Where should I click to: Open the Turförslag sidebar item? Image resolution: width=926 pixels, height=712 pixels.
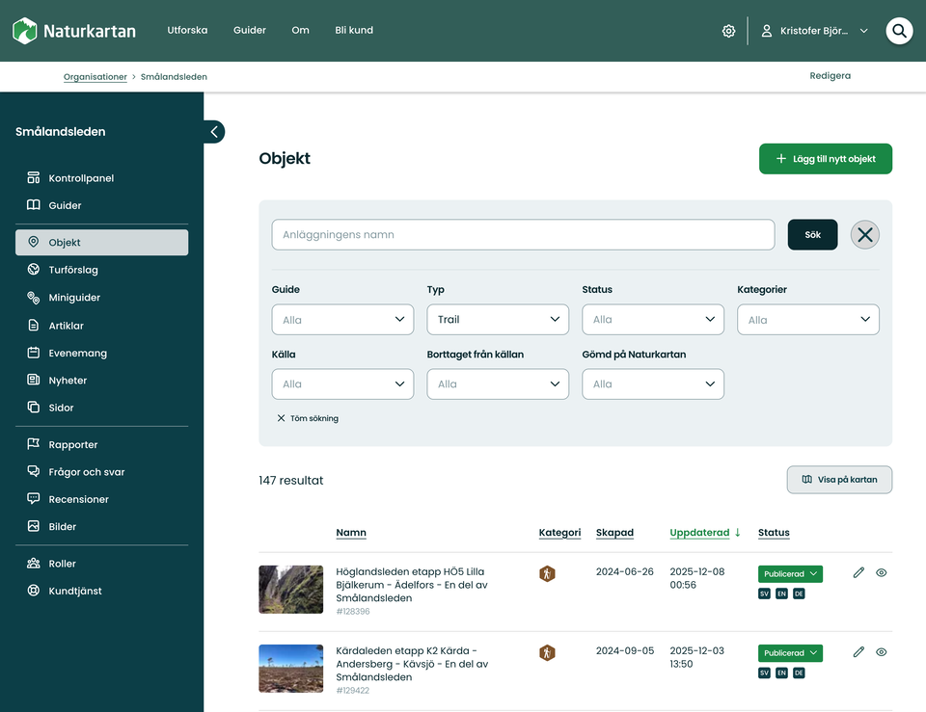click(x=73, y=270)
